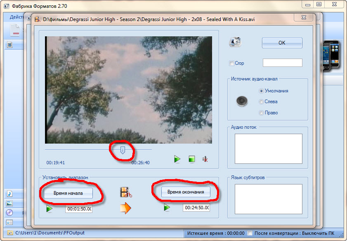Play from the start time marker

50,208
